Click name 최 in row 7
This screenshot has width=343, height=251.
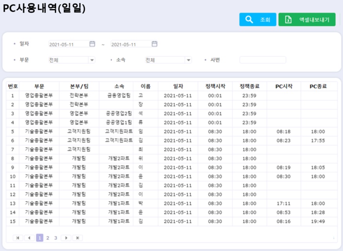point(141,149)
